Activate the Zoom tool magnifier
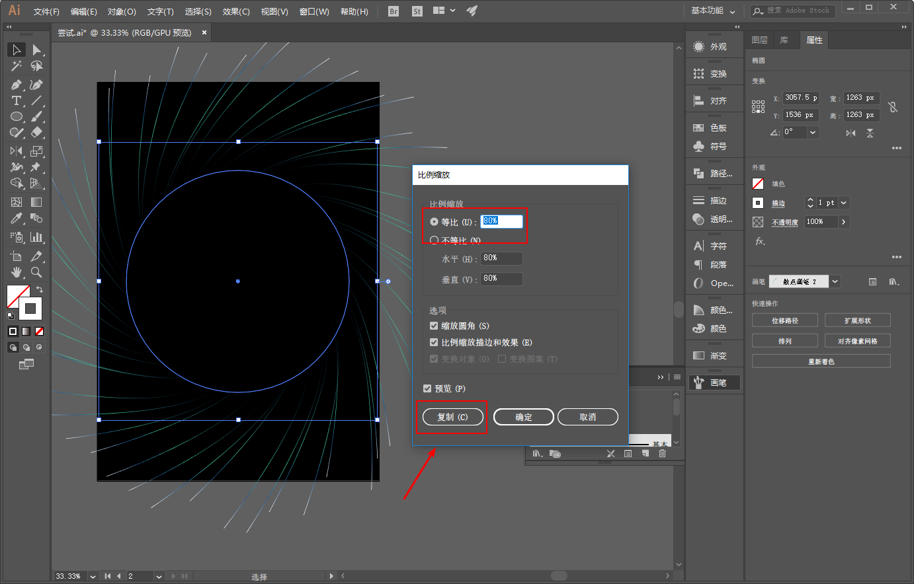Image resolution: width=914 pixels, height=584 pixels. tap(36, 272)
